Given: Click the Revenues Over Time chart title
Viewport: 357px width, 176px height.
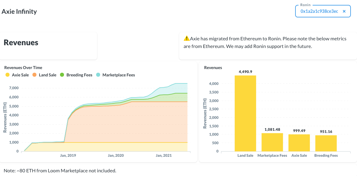Looking at the screenshot, I should [23, 68].
